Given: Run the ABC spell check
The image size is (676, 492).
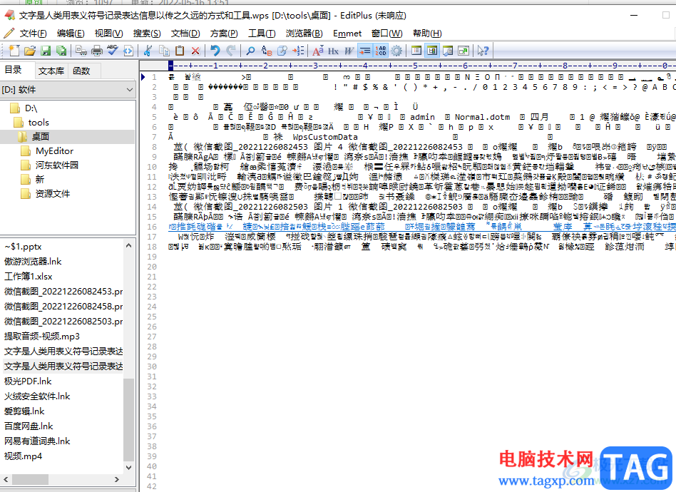Looking at the screenshot, I should pos(113,51).
